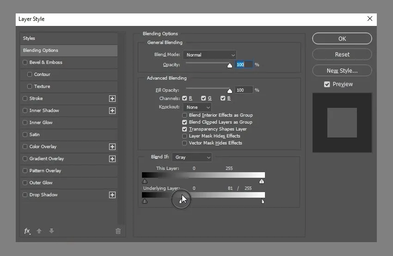The width and height of the screenshot is (393, 256).
Task: Select Blending Options in the left list
Action: point(68,50)
